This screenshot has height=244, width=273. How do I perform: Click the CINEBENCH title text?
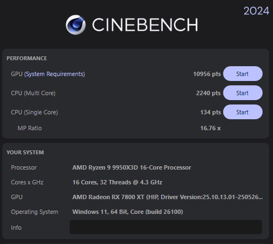(145, 25)
